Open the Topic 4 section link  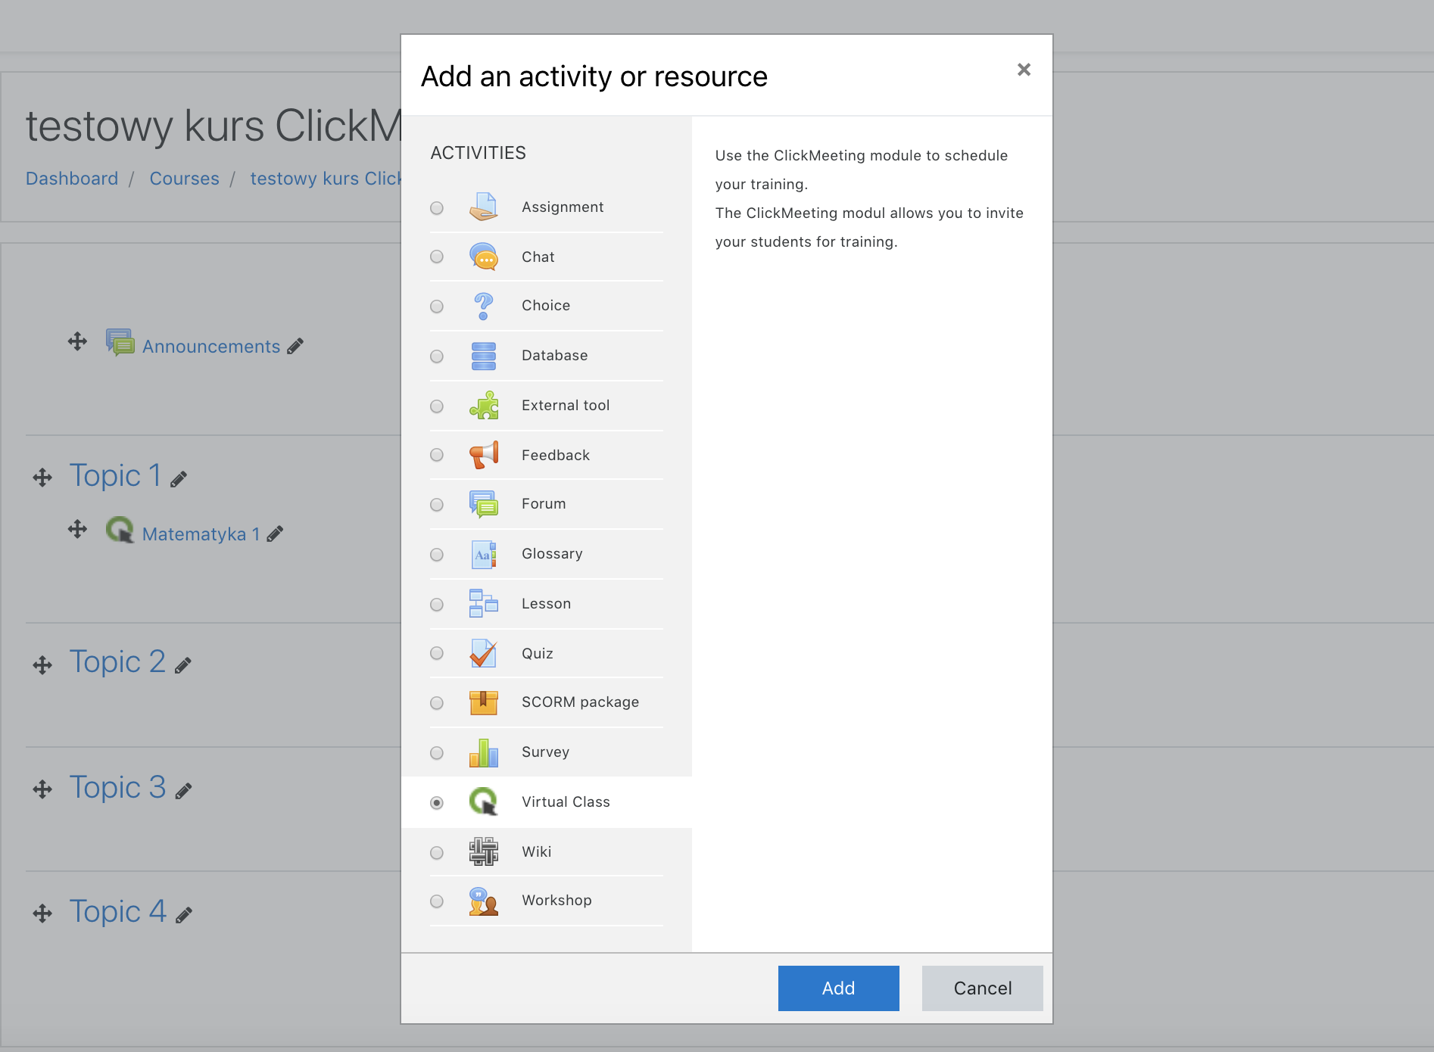pyautogui.click(x=117, y=912)
